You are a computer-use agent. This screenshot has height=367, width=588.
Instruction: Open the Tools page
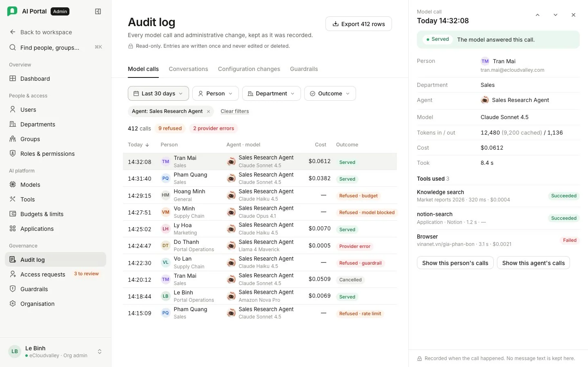click(56, 199)
